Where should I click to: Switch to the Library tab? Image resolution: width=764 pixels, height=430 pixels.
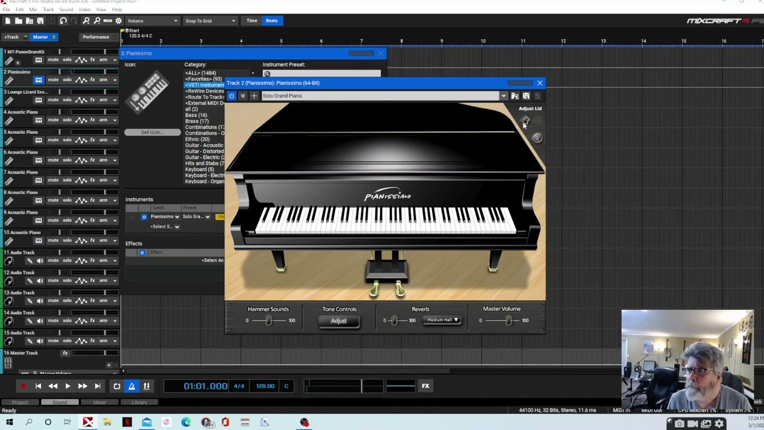[x=139, y=403]
